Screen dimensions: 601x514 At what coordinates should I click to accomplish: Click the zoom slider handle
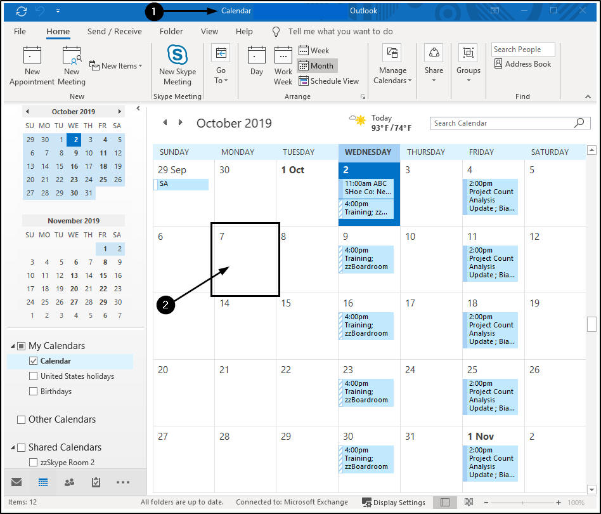tap(523, 503)
